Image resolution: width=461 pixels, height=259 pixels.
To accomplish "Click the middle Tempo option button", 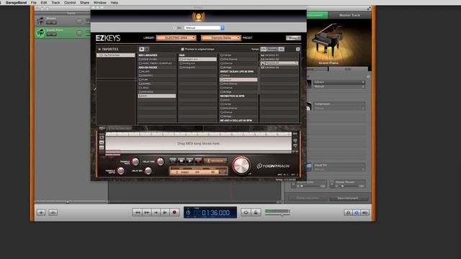I will point(272,49).
